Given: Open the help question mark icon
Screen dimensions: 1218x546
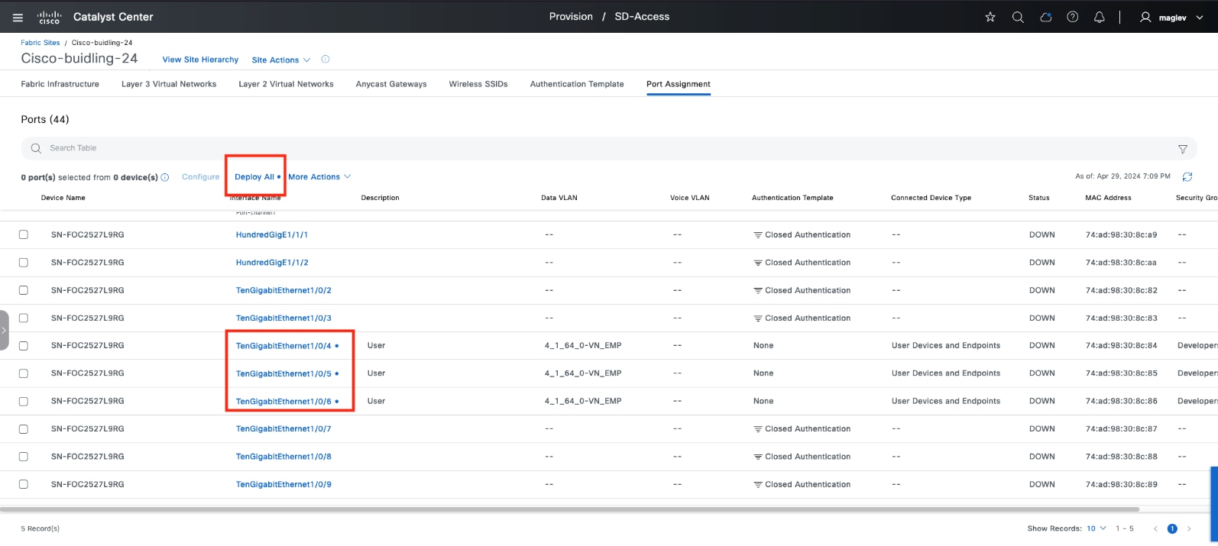Looking at the screenshot, I should coord(1073,17).
